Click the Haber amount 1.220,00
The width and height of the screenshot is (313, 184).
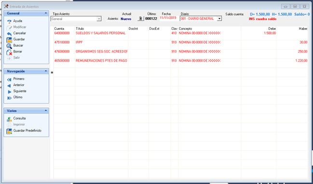coord(301,61)
